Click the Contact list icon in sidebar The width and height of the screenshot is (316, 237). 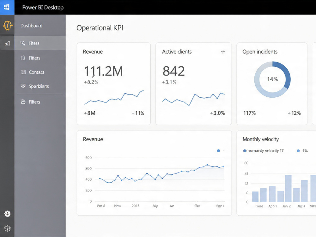click(23, 72)
